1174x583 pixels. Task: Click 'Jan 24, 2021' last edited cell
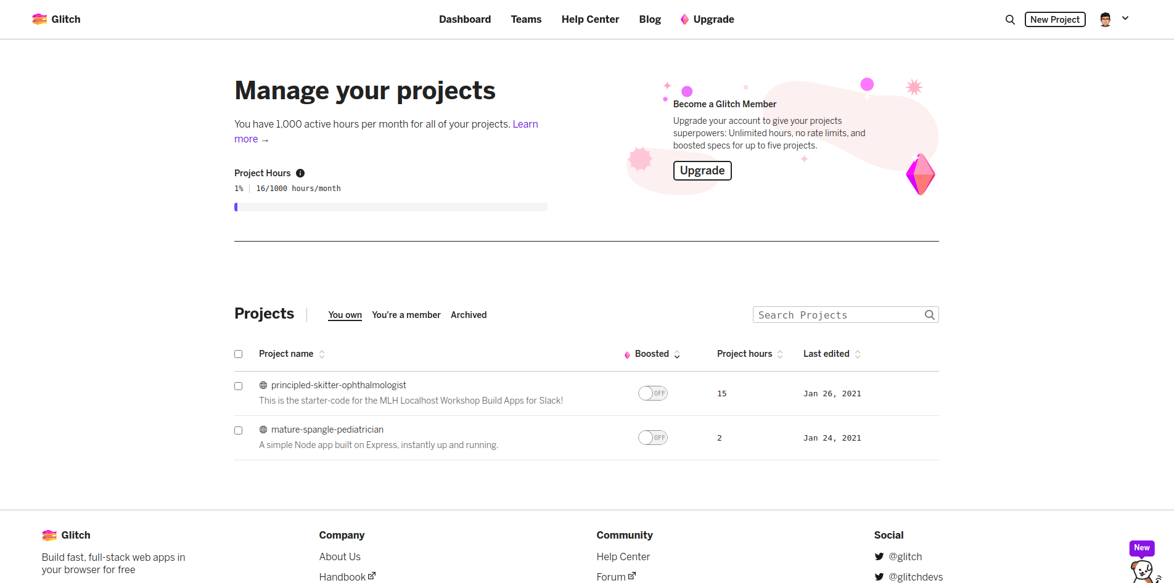tap(832, 438)
